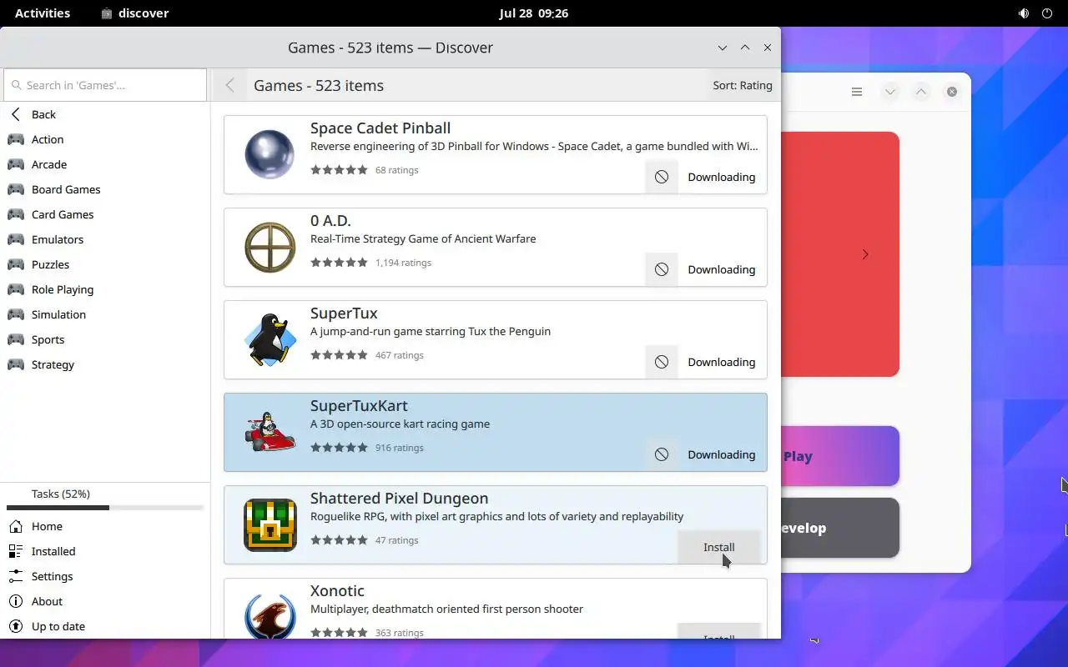Click the Develop card in background window
Viewport: 1068px width, 667px height.
(840, 528)
